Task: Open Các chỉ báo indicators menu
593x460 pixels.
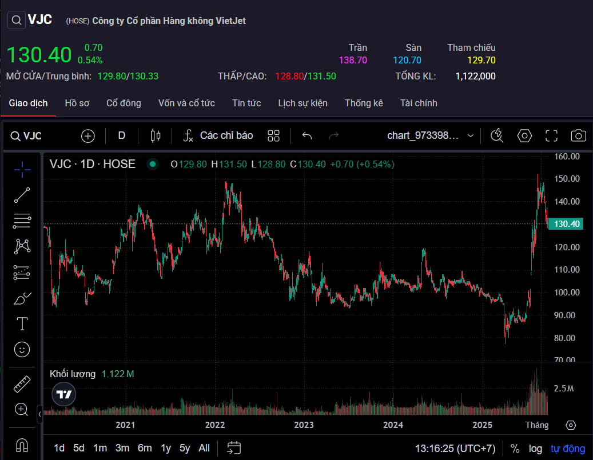Action: [x=218, y=135]
